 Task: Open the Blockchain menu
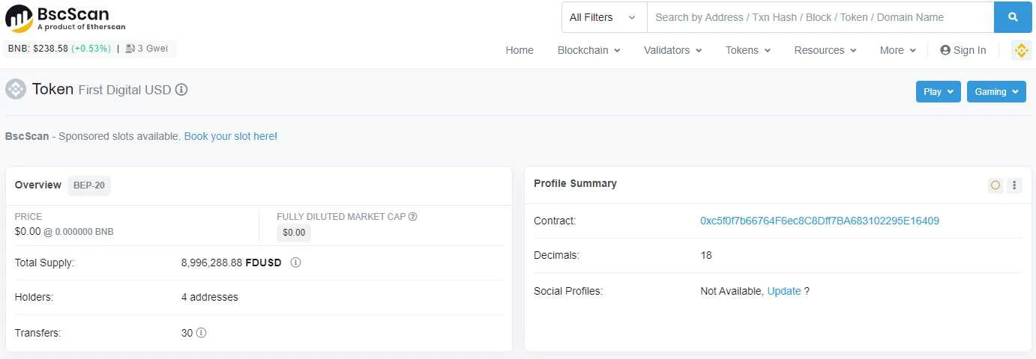coord(588,50)
